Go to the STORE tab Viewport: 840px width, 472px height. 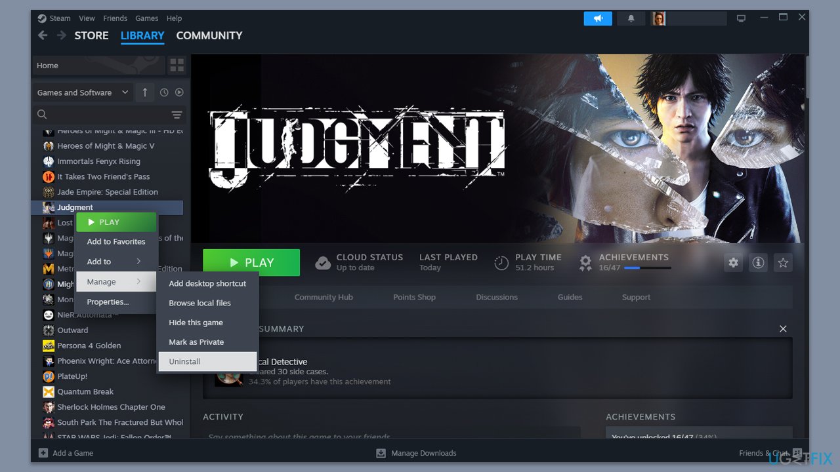coord(91,35)
